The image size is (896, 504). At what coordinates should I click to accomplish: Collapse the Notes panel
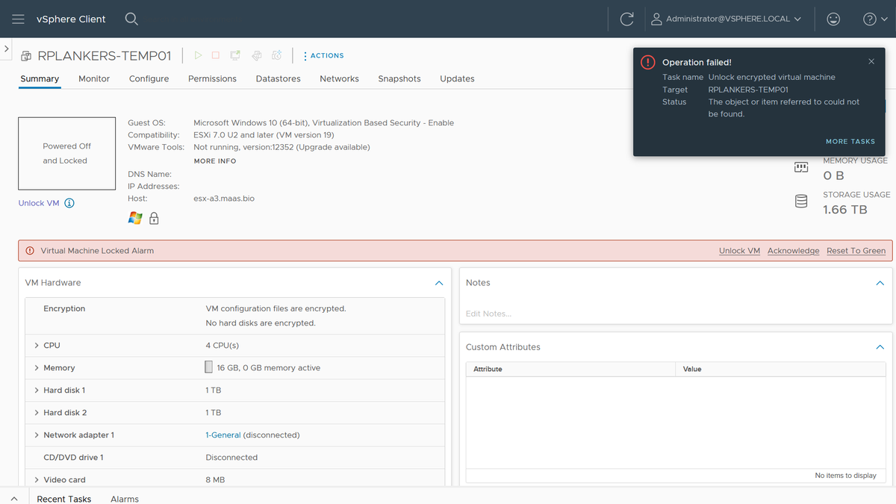[880, 283]
